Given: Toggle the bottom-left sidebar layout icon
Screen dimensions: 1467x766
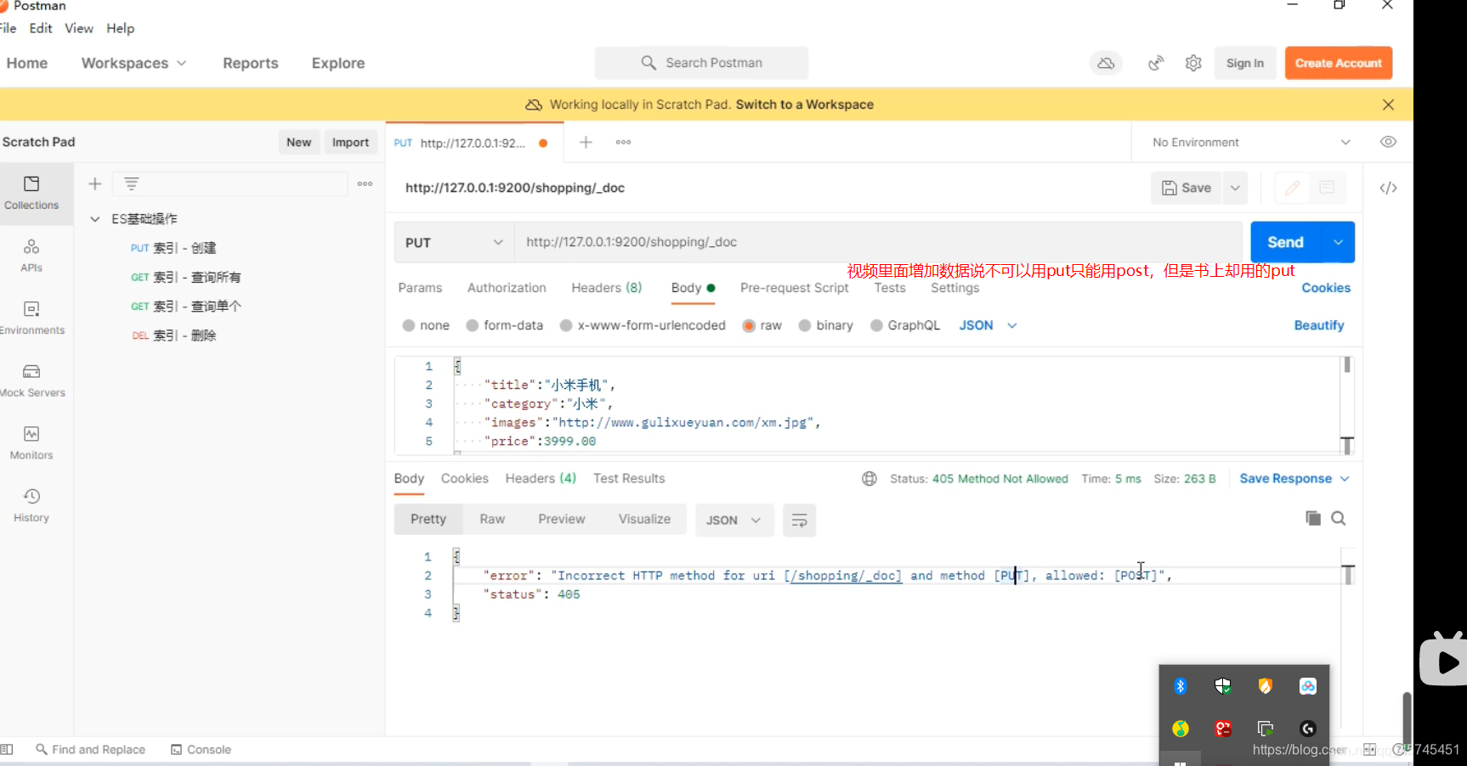Looking at the screenshot, I should [7, 749].
